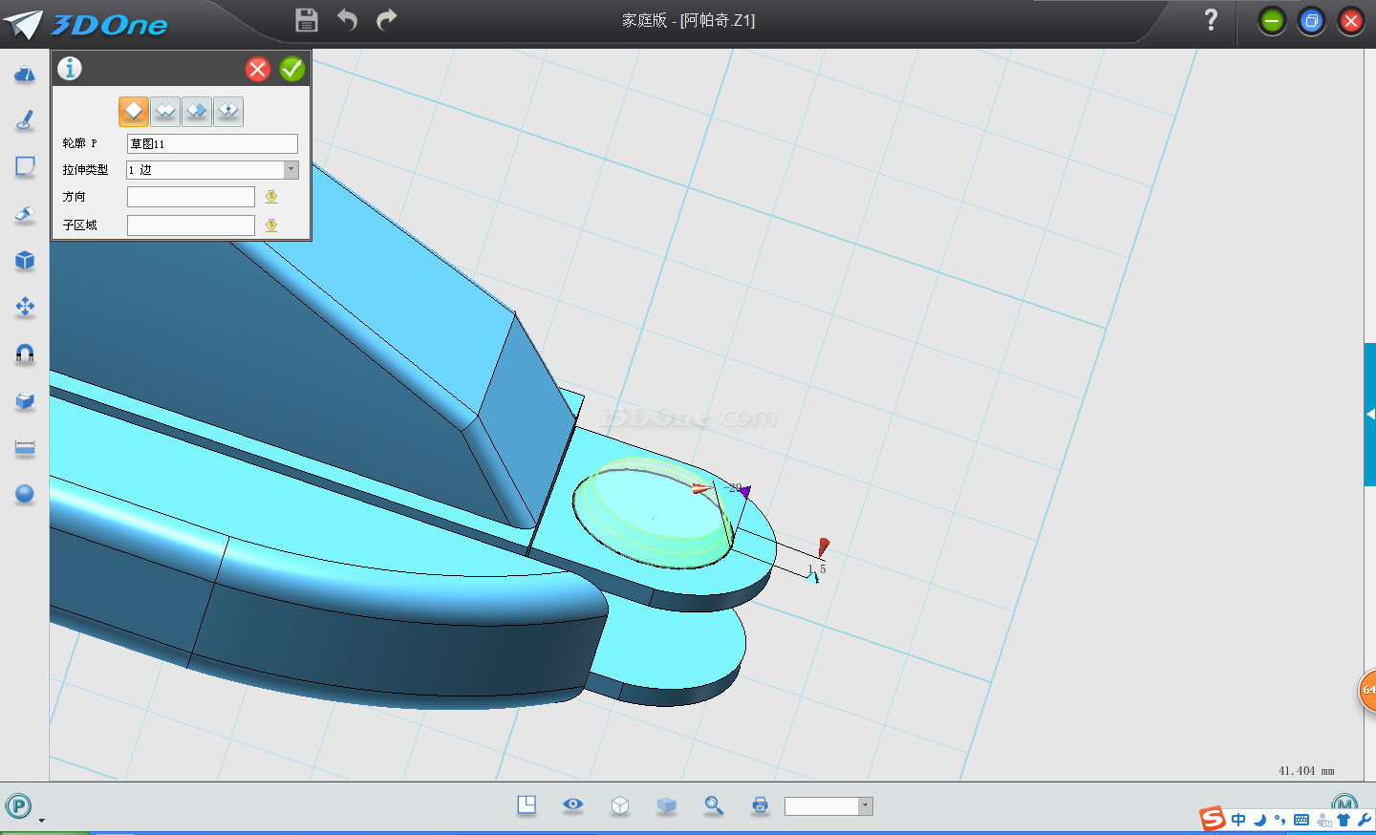Expand the 方向 options arrow
1376x835 pixels.
(x=271, y=197)
